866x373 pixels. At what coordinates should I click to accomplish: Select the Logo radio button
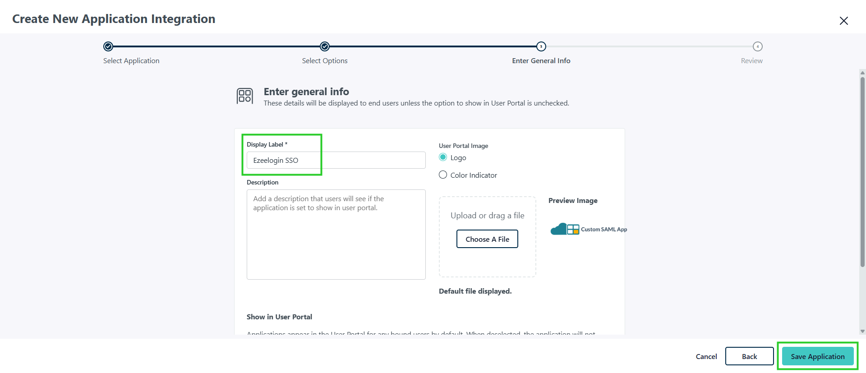(443, 157)
